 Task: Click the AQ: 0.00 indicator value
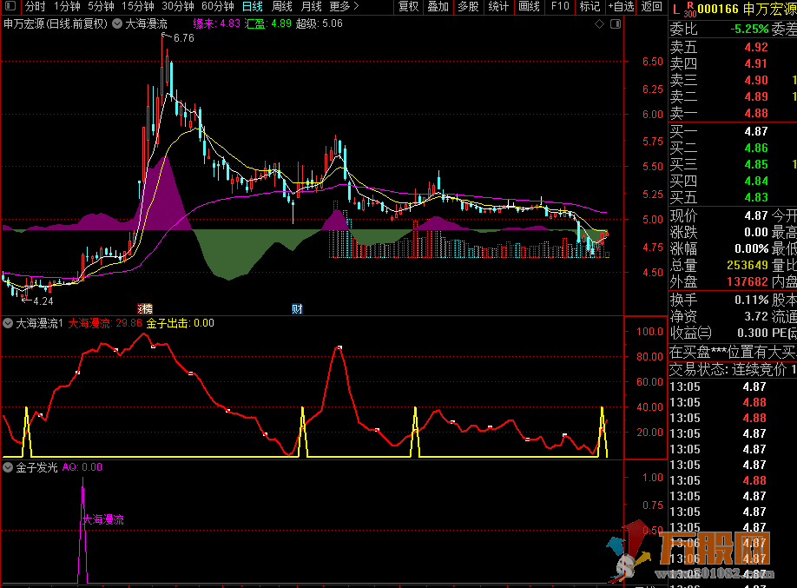point(82,467)
